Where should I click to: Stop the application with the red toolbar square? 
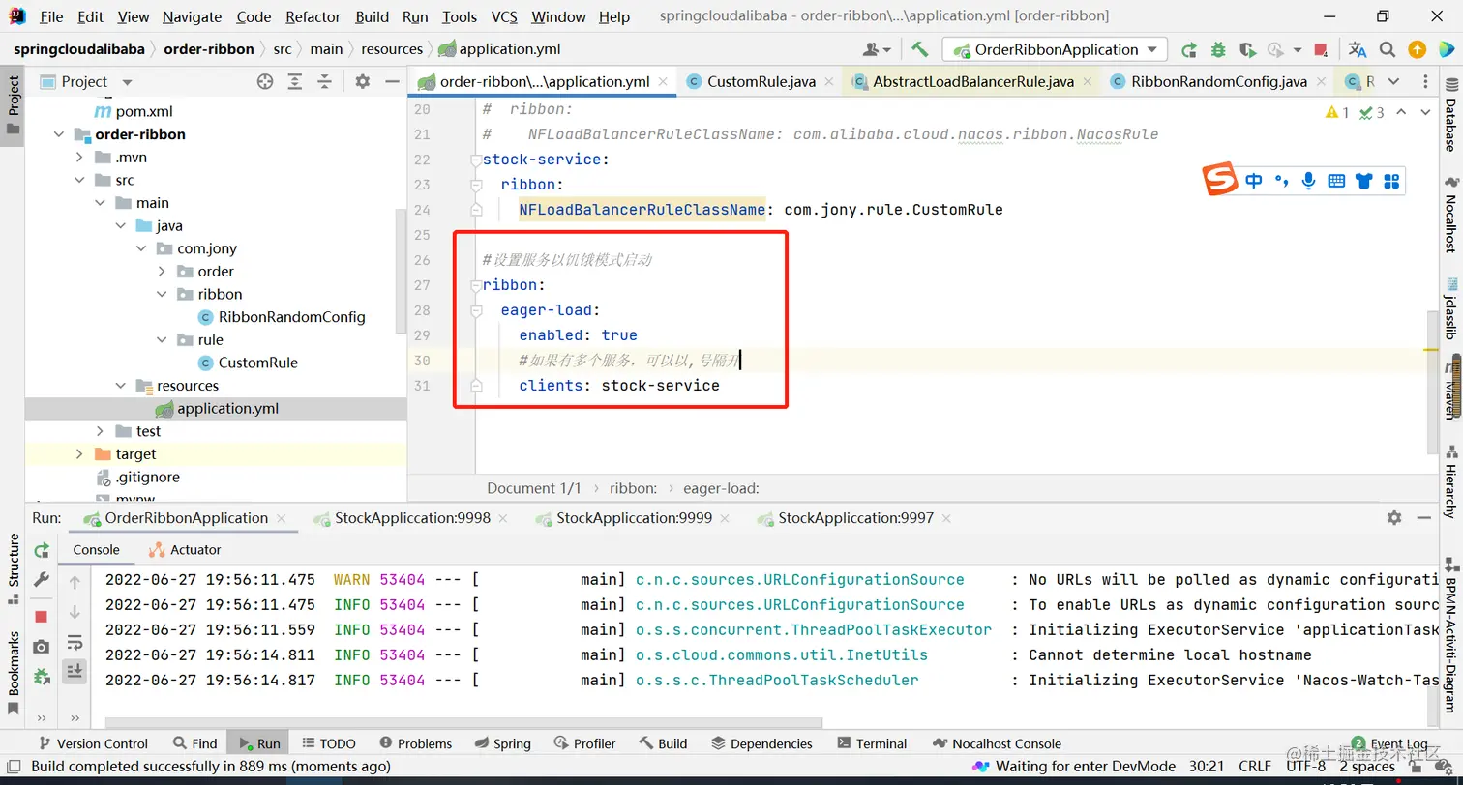[x=1322, y=49]
